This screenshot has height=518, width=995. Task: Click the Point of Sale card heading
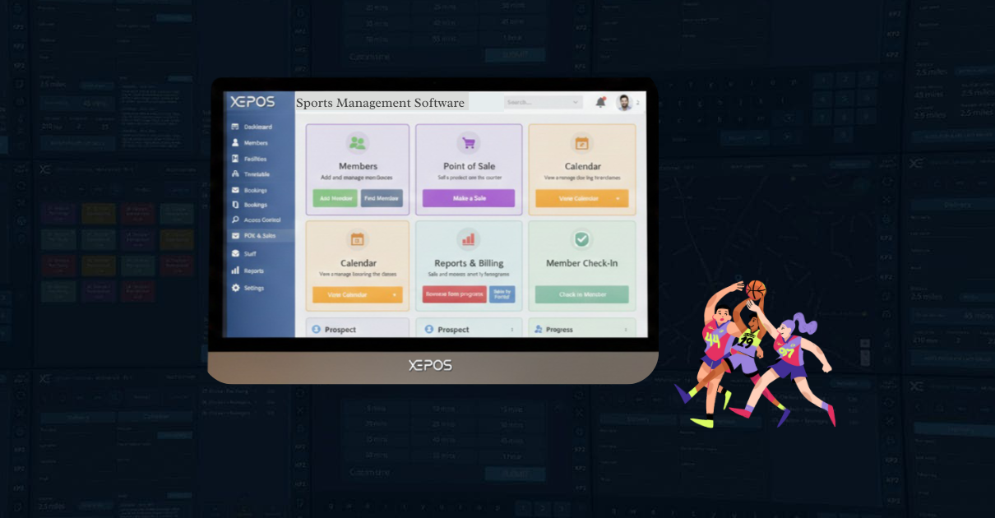tap(469, 166)
